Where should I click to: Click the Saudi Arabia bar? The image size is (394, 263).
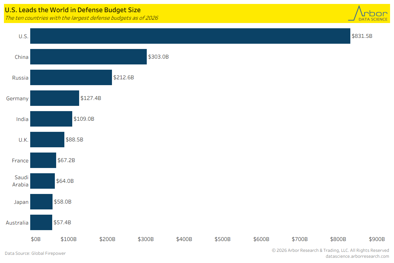pos(42,181)
